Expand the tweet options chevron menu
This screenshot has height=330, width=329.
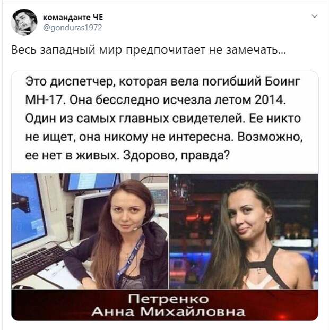314,16
